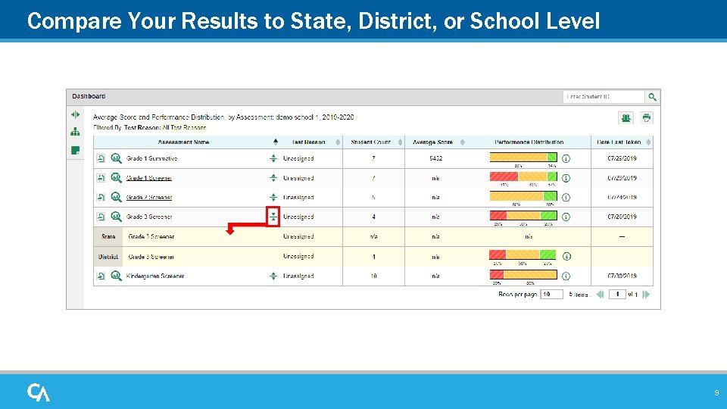Edit the current page number field

point(617,295)
